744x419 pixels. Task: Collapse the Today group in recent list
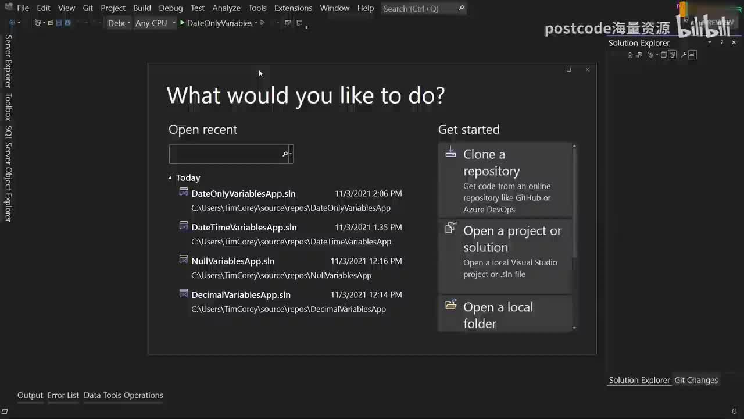(x=170, y=178)
